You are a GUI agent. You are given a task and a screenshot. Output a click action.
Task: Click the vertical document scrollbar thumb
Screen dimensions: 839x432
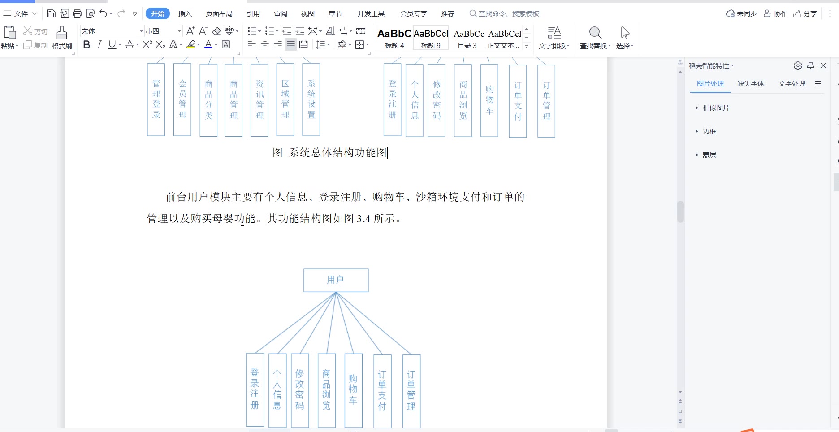(680, 212)
